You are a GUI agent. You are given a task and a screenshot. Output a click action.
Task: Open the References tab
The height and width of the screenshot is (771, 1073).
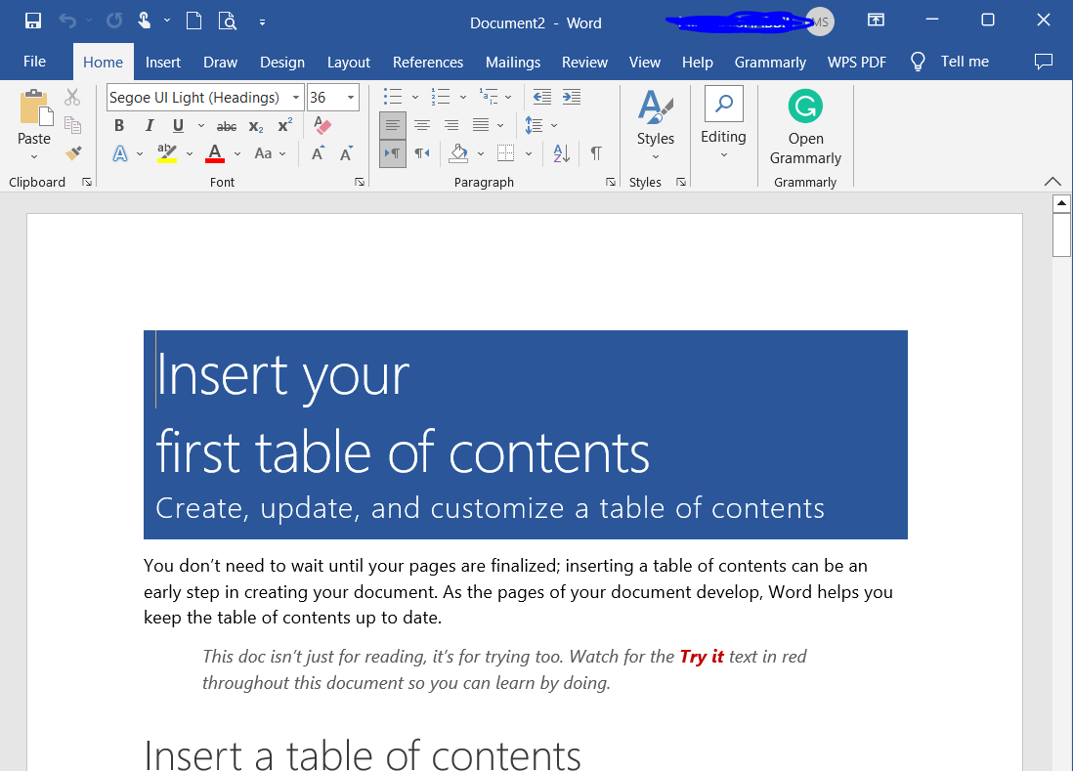[x=427, y=62]
